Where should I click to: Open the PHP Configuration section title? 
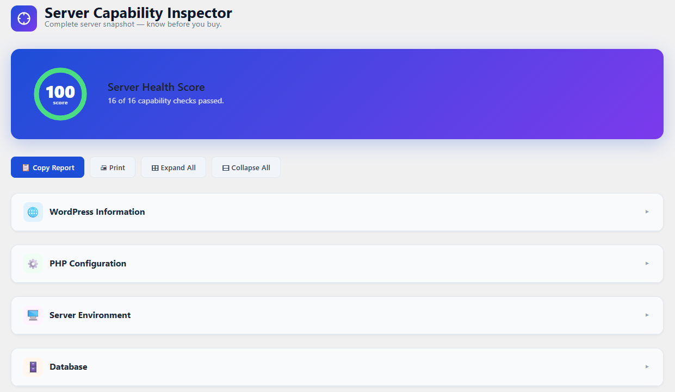pos(88,264)
